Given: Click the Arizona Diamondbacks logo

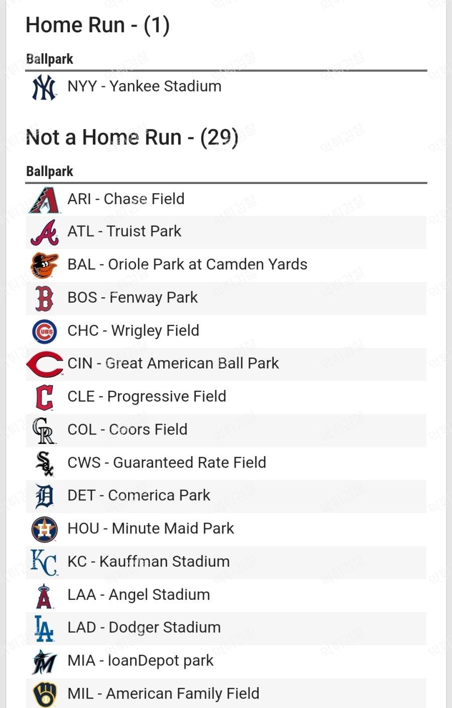Looking at the screenshot, I should pos(44,200).
